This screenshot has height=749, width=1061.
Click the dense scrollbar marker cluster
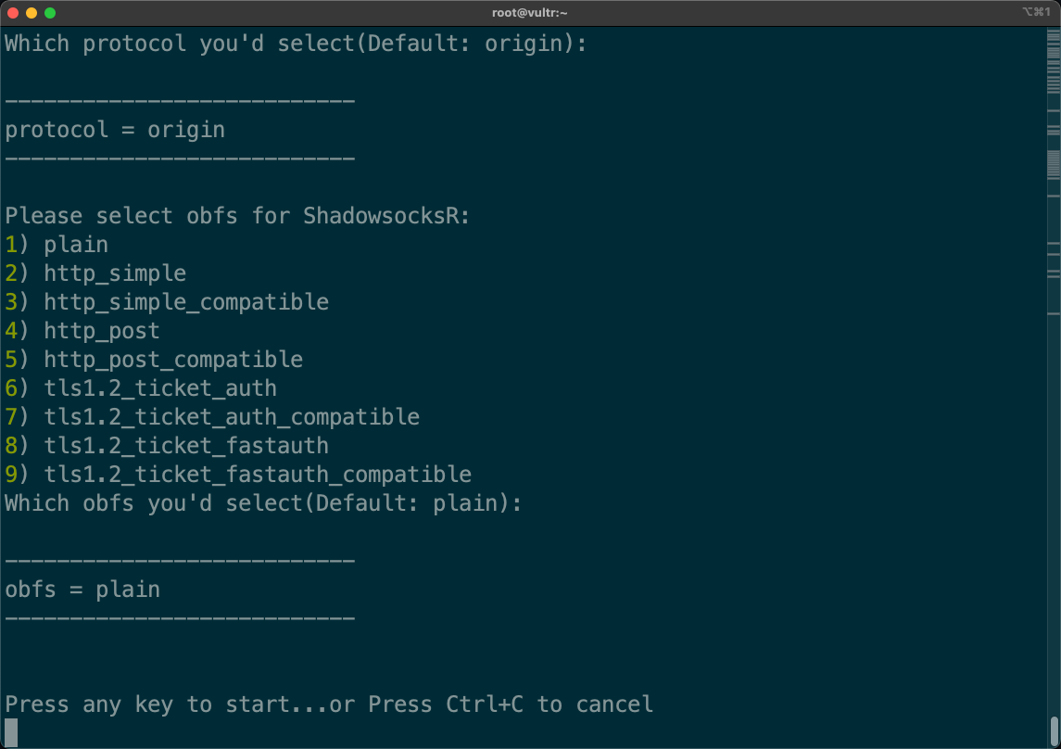coord(1054,164)
